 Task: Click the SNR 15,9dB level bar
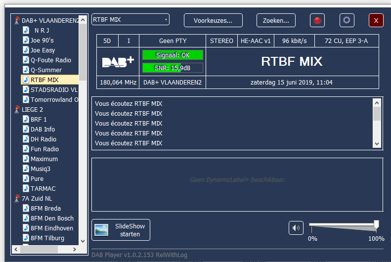pyautogui.click(x=173, y=68)
